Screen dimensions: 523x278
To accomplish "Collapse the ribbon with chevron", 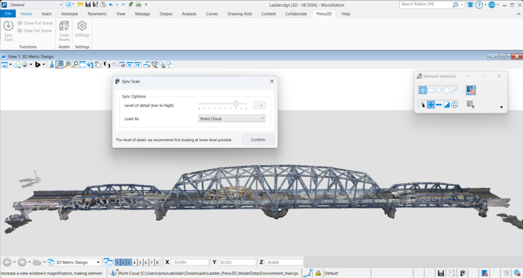I will click(x=519, y=14).
